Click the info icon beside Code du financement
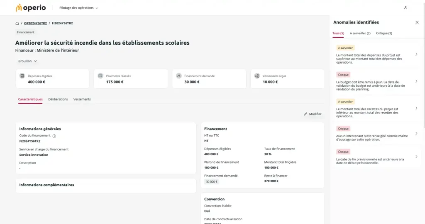Viewport: 425px width, 224px height. point(54,136)
